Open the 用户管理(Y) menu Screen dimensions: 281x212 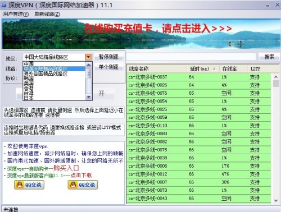click(x=16, y=14)
